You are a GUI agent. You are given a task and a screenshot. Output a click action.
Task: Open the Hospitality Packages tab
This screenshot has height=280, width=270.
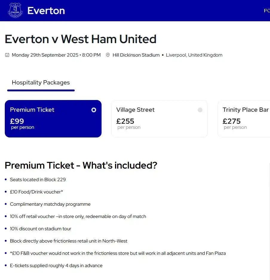(41, 83)
